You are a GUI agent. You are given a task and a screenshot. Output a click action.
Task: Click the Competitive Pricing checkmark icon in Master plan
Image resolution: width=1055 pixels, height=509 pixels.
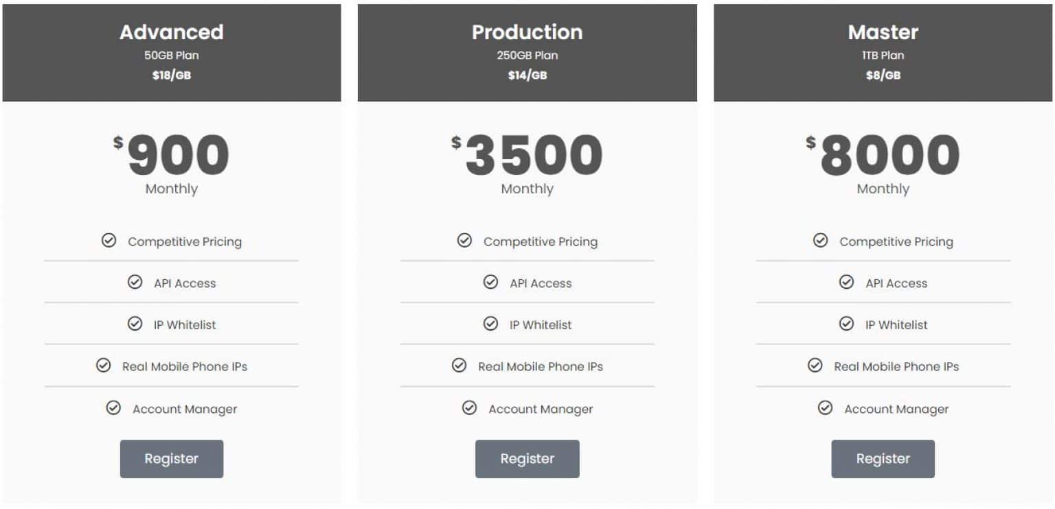(x=821, y=241)
